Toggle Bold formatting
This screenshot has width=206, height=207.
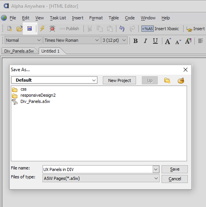tap(135, 41)
